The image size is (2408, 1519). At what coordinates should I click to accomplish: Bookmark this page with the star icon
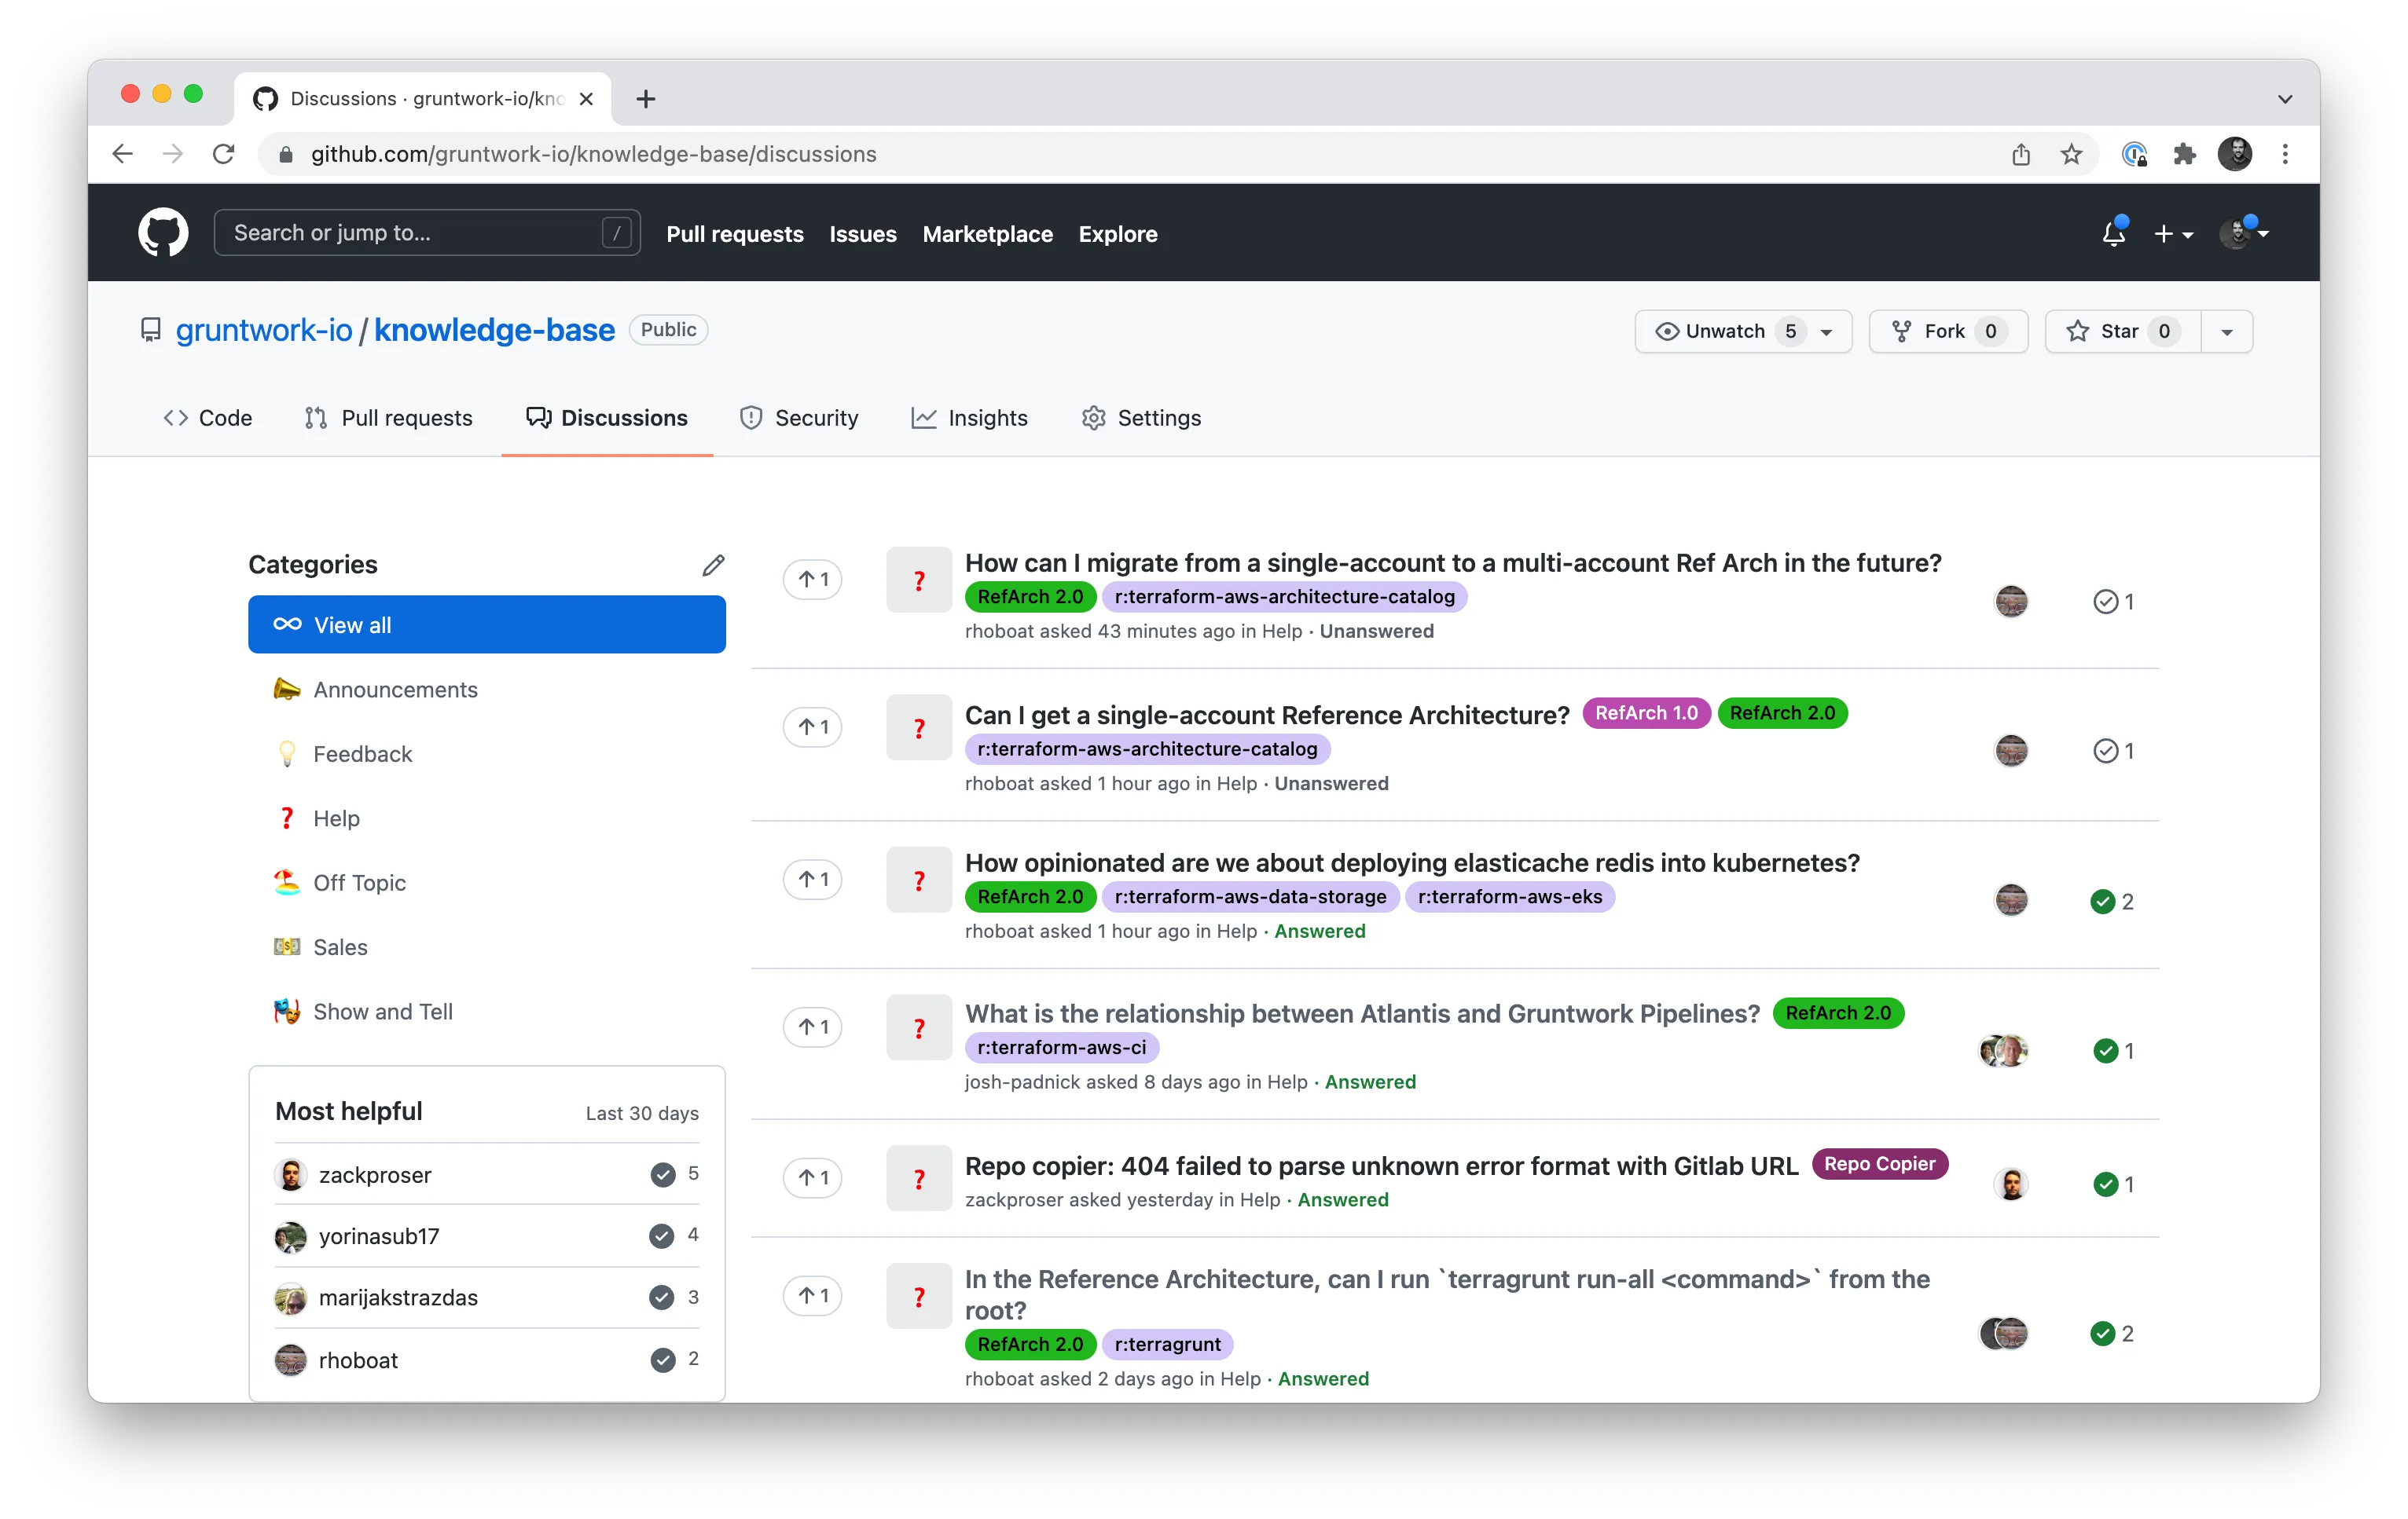click(x=2071, y=154)
